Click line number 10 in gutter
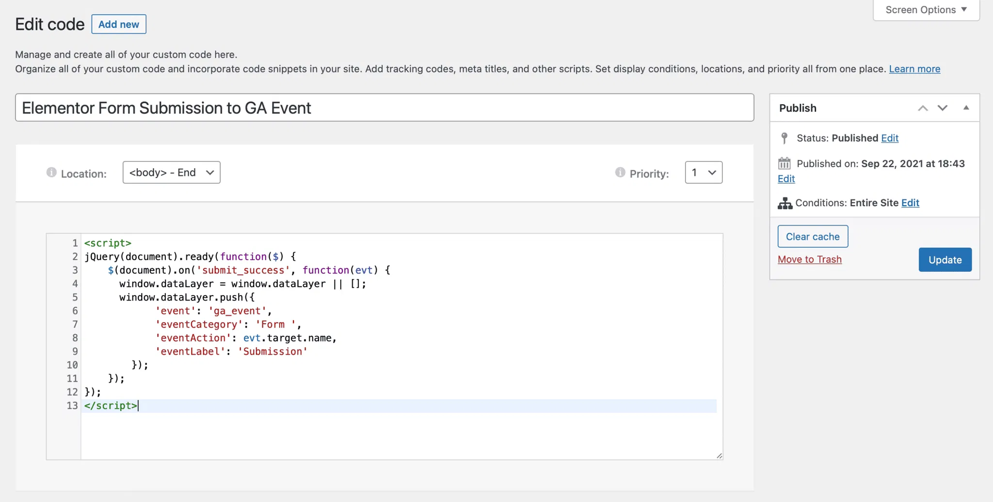This screenshot has height=502, width=993. point(72,365)
